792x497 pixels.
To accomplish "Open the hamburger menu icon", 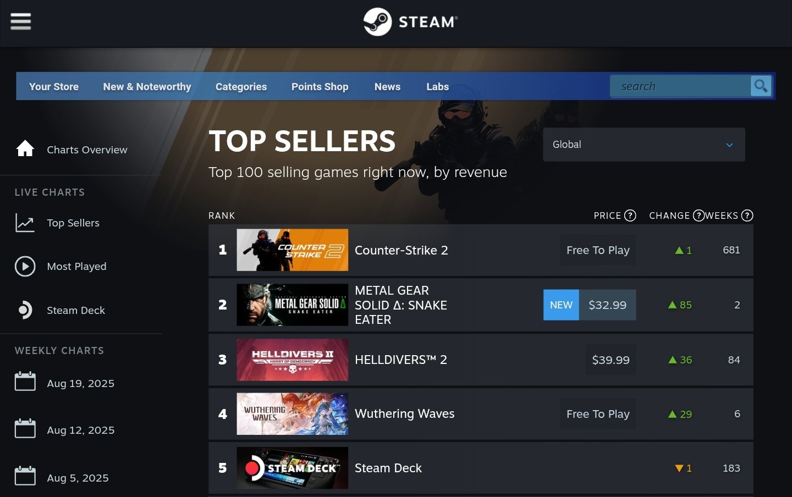I will (x=21, y=21).
